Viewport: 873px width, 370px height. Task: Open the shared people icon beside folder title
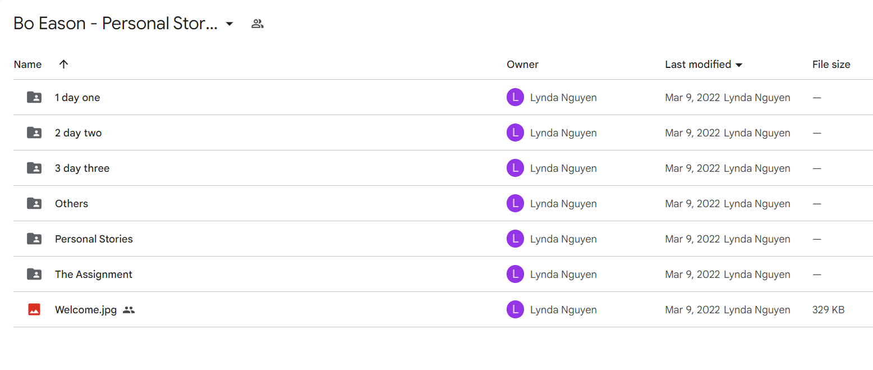pos(258,24)
